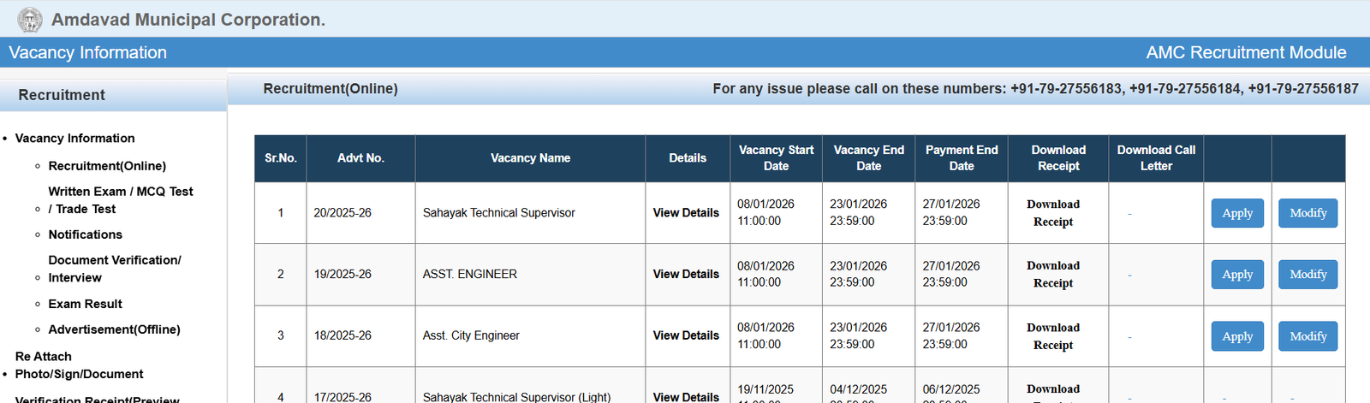Open Advertisement(Offline) sidebar item
The image size is (1370, 403).
point(114,329)
